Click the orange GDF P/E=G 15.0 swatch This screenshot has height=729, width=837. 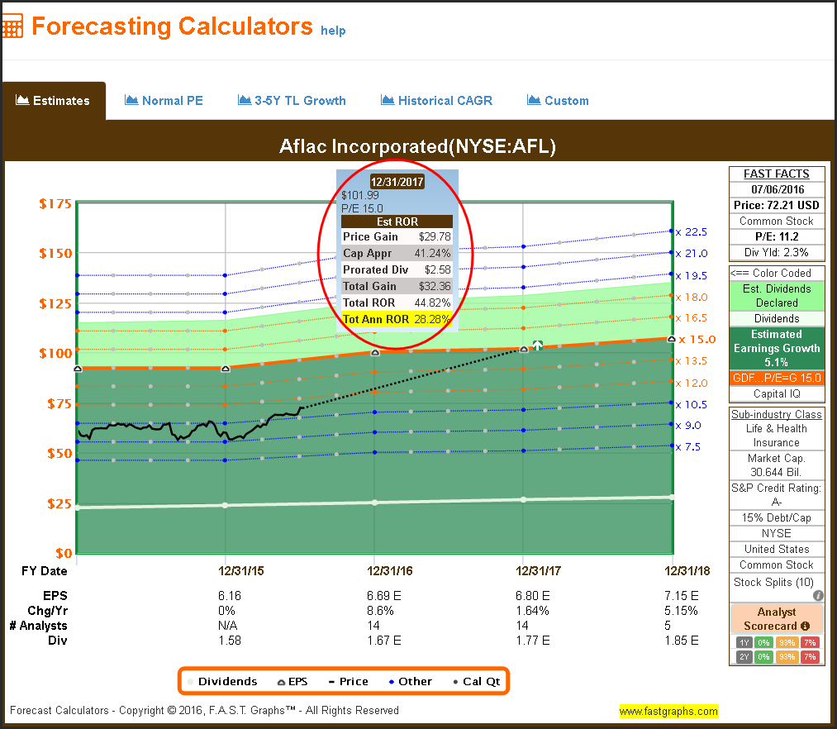click(777, 378)
